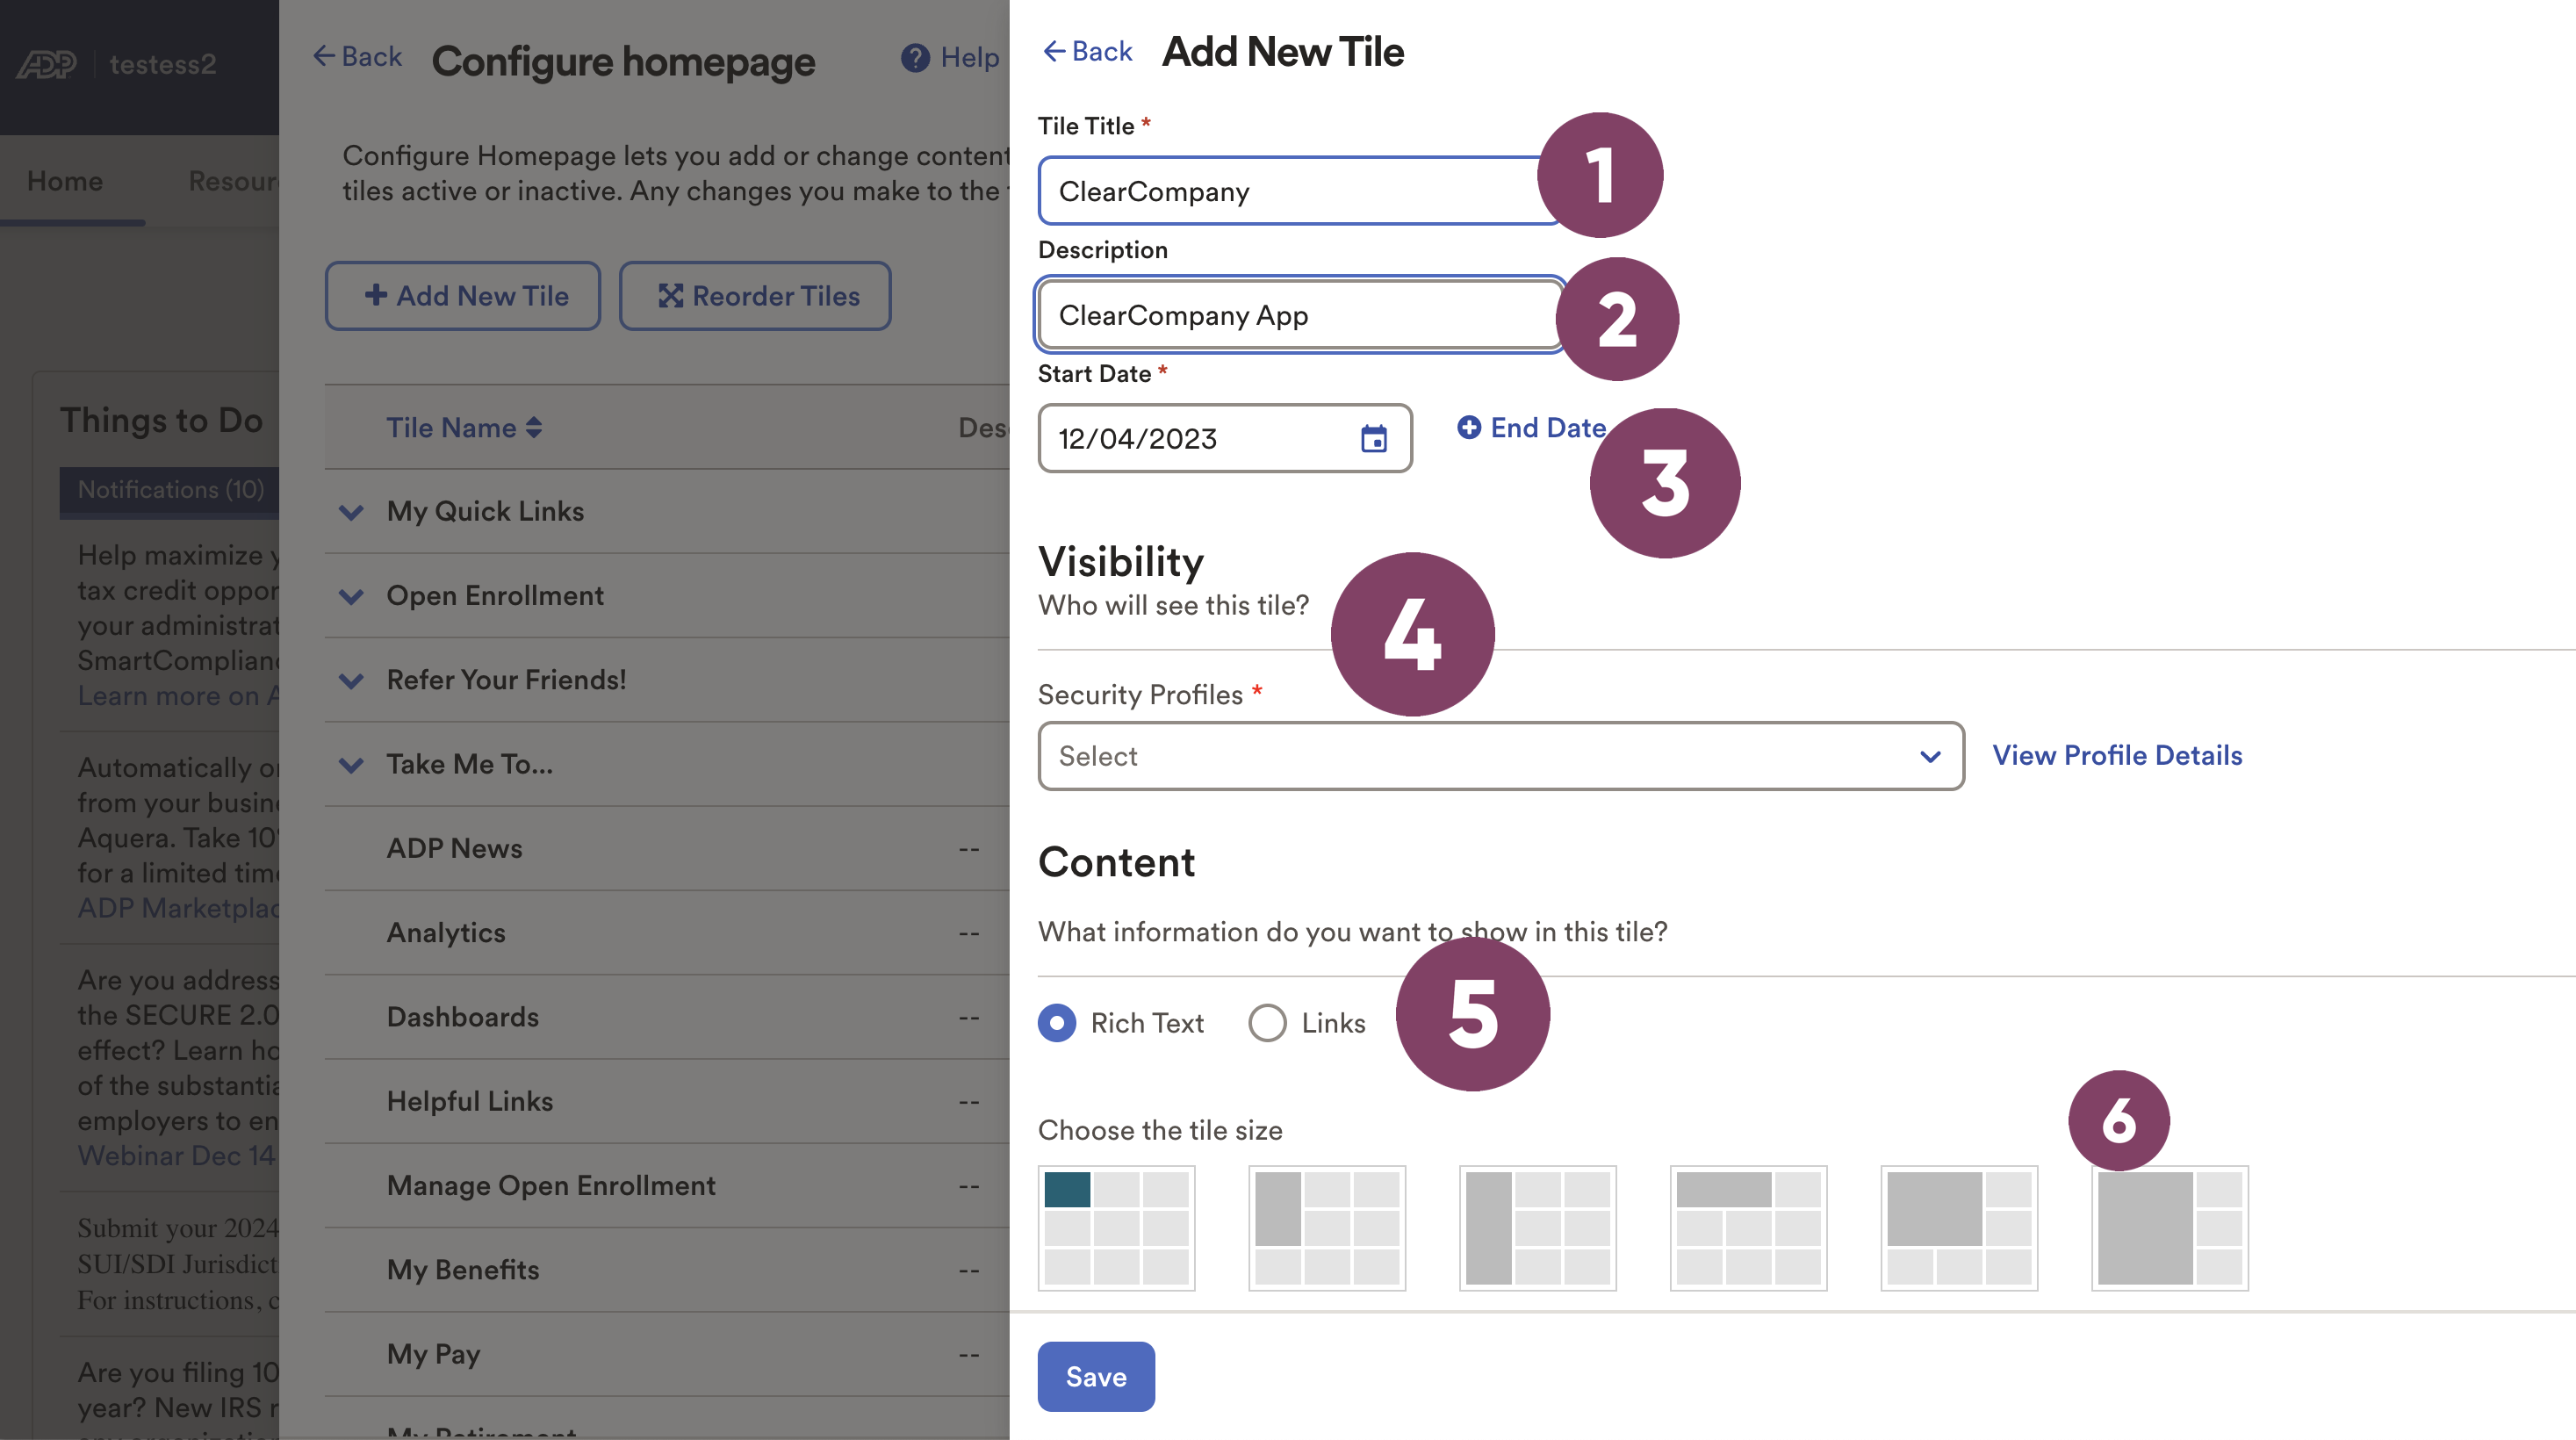This screenshot has height=1440, width=2576.
Task: Select the Dashboards tile row
Action: (x=667, y=1017)
